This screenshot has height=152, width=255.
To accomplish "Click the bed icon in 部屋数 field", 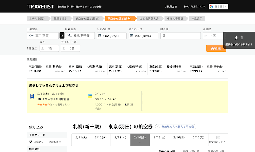I will tap(206, 36).
